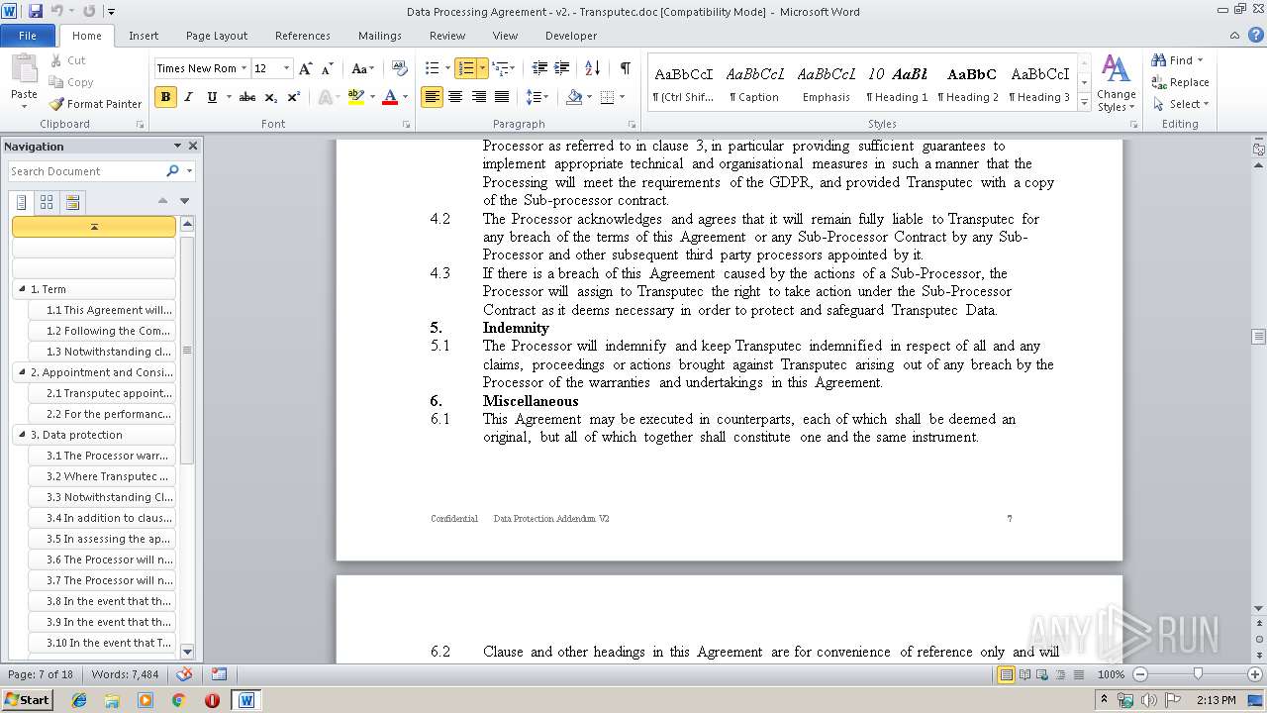Apply superscript formatting
The image size is (1267, 713).
pos(293,97)
